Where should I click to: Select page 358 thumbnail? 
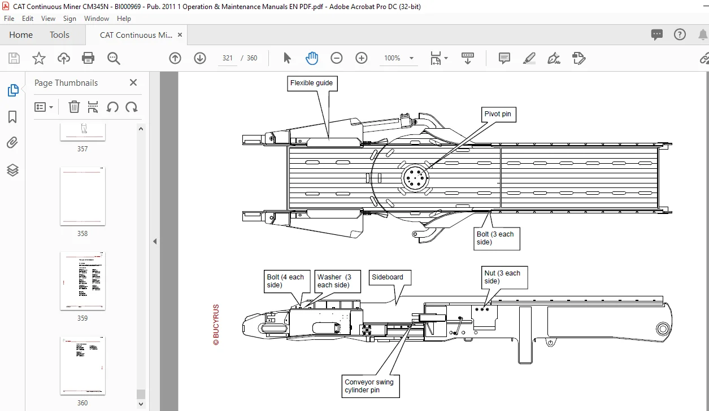(x=82, y=196)
